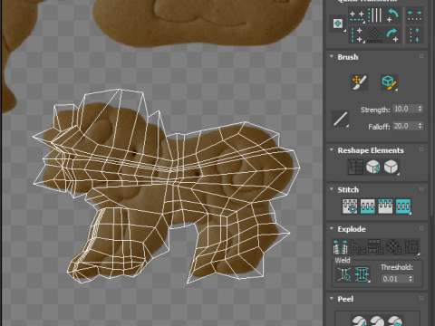Click the Relax Custom cube icon
The image size is (435, 326).
[x=391, y=167]
